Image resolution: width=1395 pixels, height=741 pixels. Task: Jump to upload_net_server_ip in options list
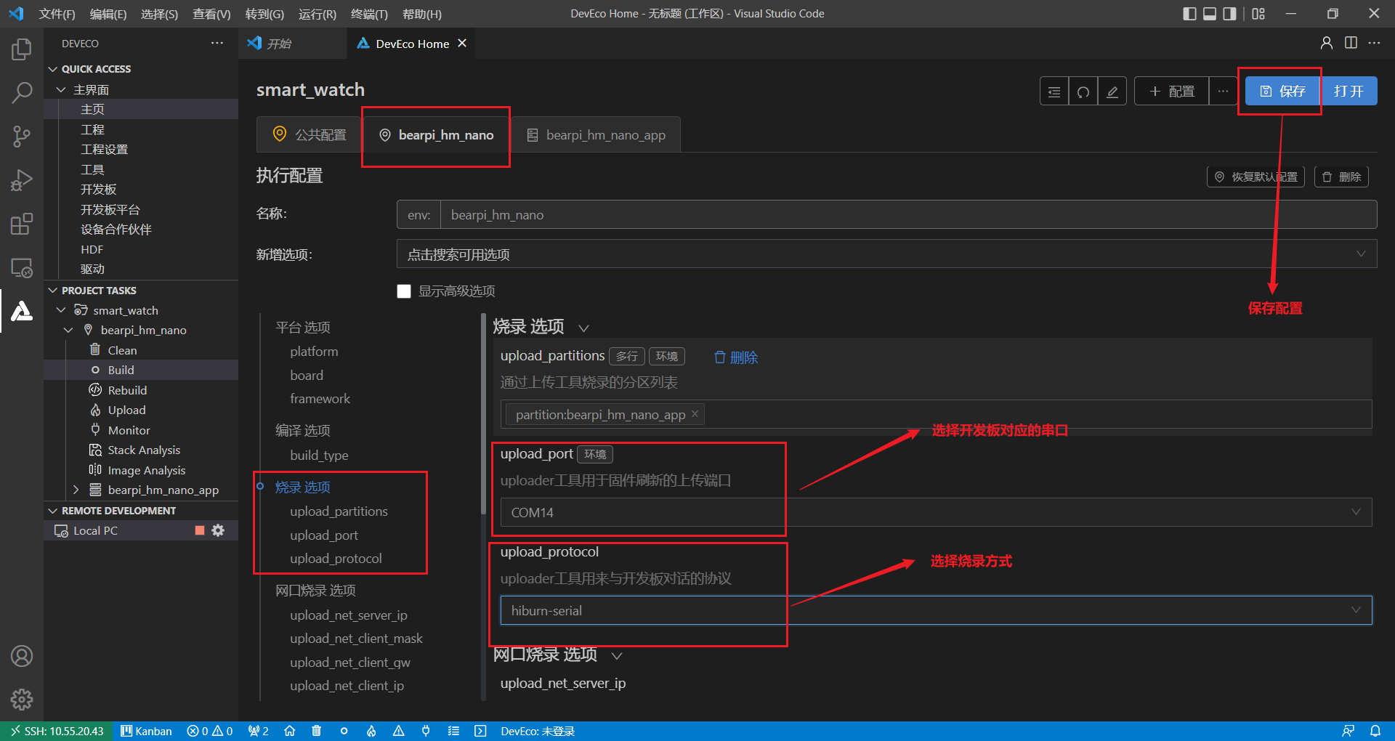tap(349, 615)
